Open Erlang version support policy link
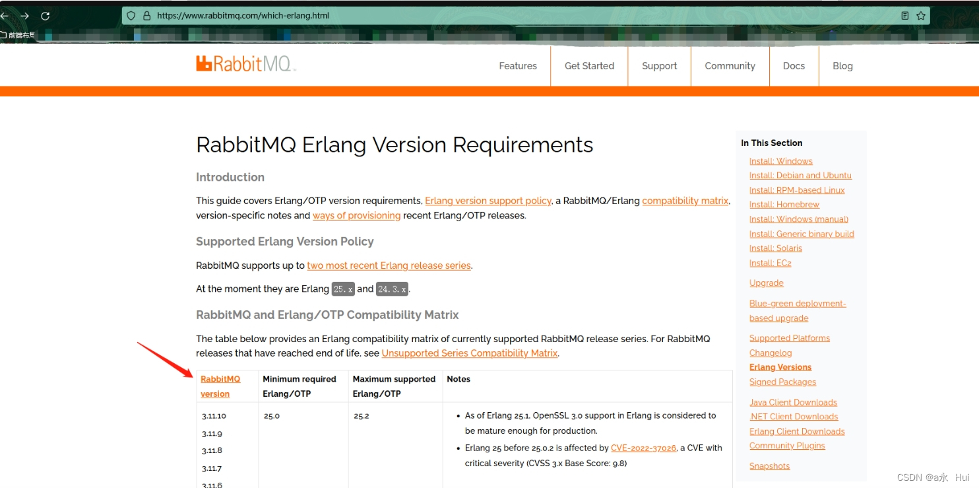979x488 pixels. pos(488,201)
